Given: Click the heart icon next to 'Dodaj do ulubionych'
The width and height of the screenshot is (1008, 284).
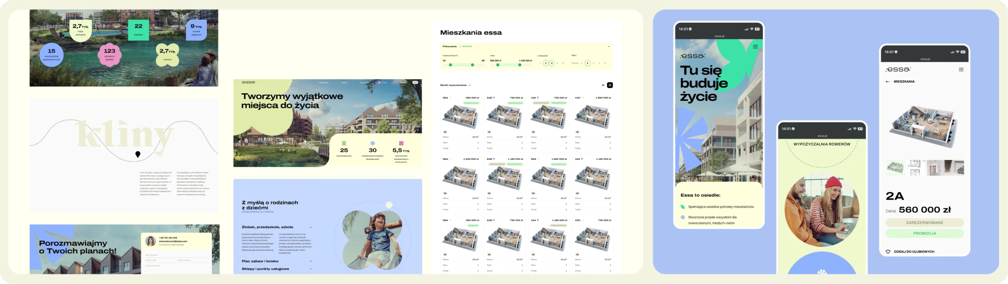Looking at the screenshot, I should coord(888,251).
